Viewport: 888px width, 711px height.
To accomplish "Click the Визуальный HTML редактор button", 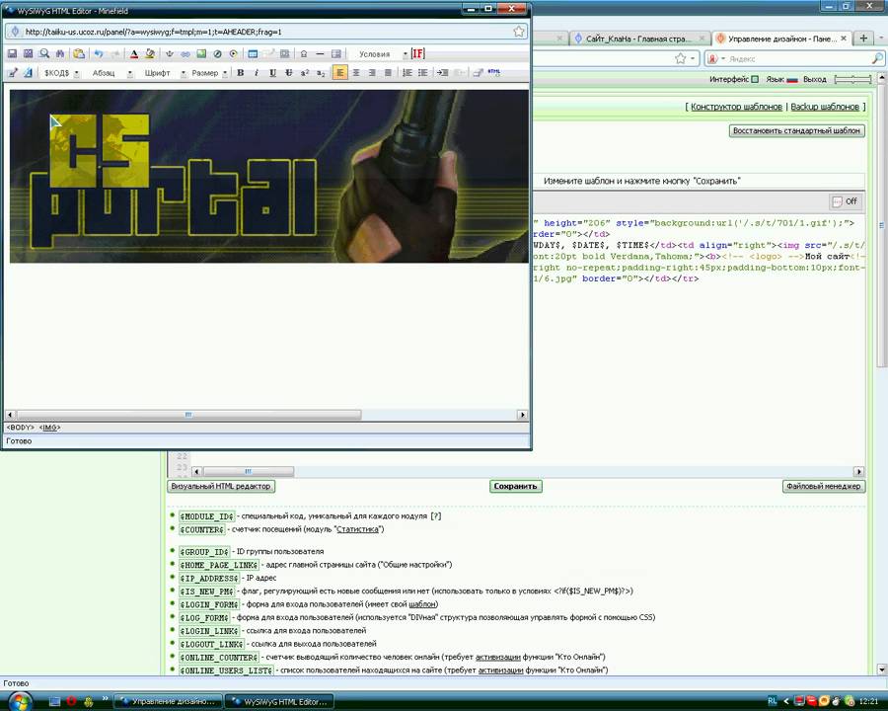I will (221, 486).
